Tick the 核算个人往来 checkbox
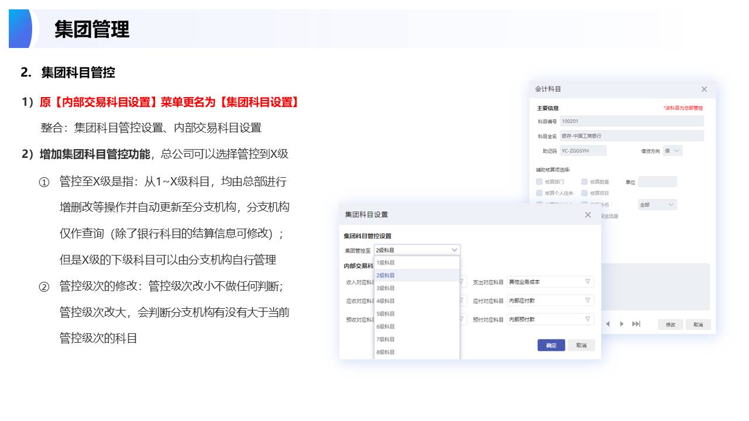Screen dimensions: 749x421 pyautogui.click(x=540, y=193)
